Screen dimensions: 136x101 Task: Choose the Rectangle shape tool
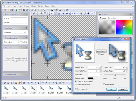(x=73, y=13)
